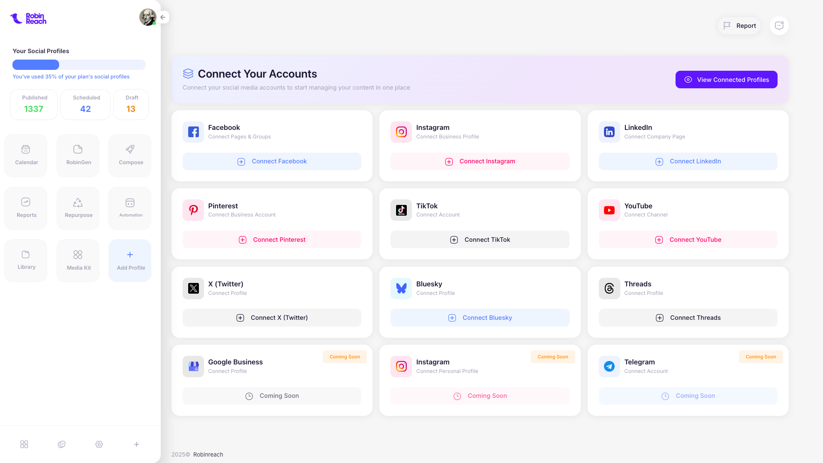Click the dashboard grid icon in bottom bar
Viewport: 823px width, 463px height.
(24, 445)
